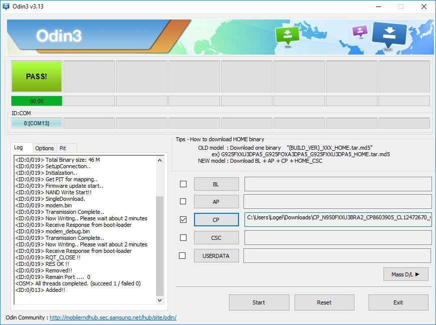436x325 pixels.
Task: Click log line 'Remain Port .... 0'
Action: pyautogui.click(x=53, y=277)
